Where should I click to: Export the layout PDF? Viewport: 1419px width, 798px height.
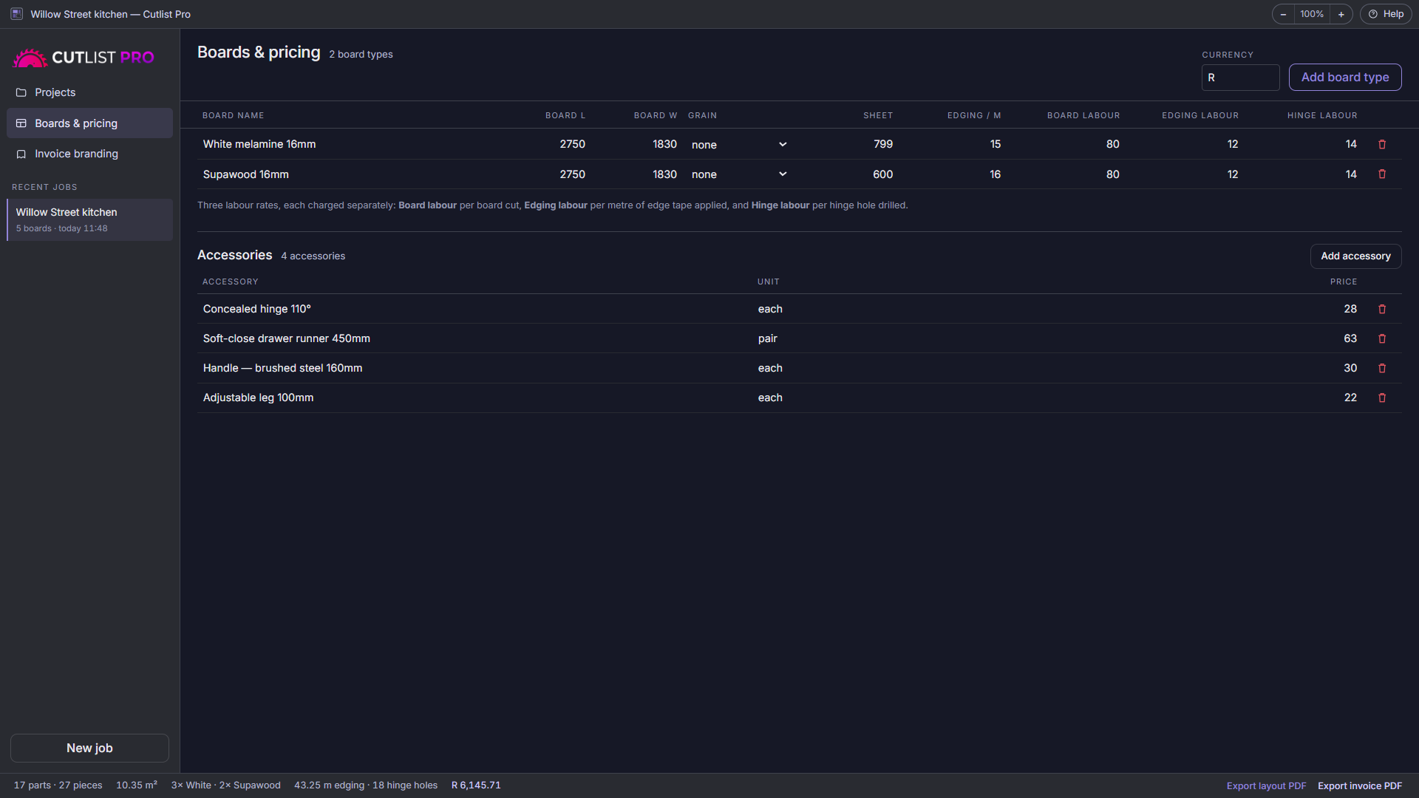tap(1266, 786)
